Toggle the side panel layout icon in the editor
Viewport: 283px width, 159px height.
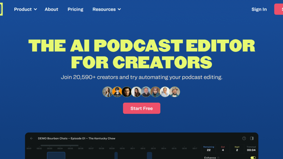point(252,138)
